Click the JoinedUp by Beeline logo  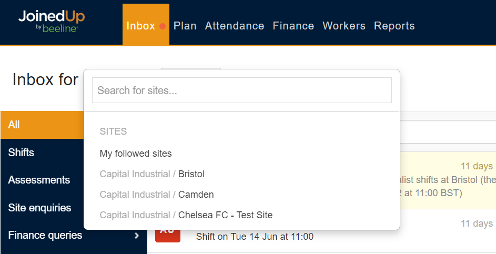tap(51, 21)
